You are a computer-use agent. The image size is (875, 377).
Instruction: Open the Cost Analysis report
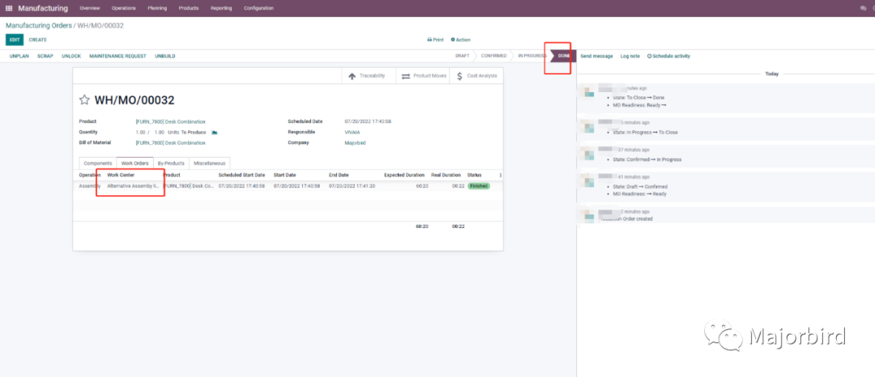click(476, 76)
